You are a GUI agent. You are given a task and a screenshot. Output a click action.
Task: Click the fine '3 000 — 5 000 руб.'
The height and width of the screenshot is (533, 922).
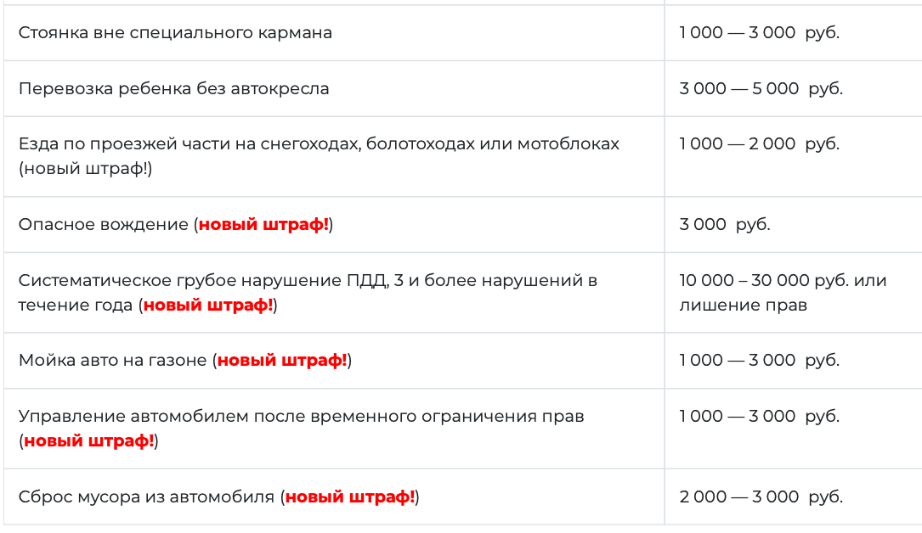tap(761, 88)
